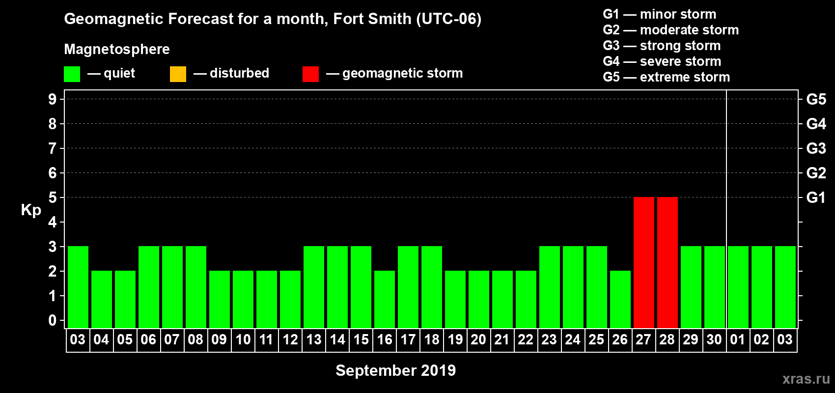
Task: Click the red geomagnetic storm legend swatch
Action: pyautogui.click(x=310, y=74)
